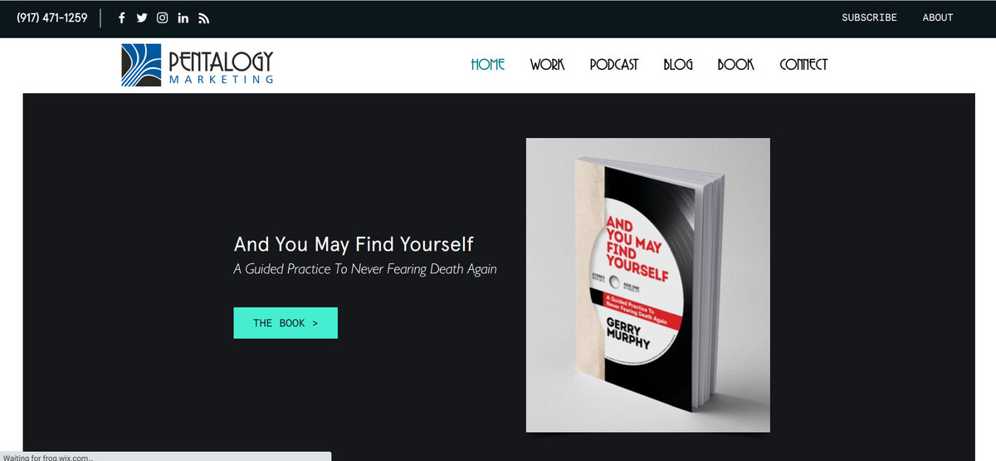The width and height of the screenshot is (996, 461).
Task: Open the BLOG menu item
Action: click(678, 64)
